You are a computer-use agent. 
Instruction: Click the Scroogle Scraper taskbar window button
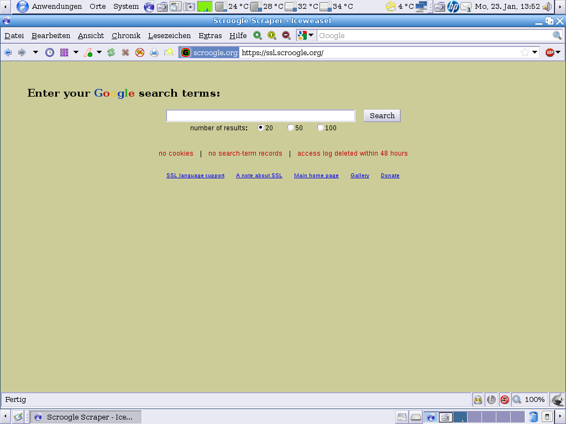click(x=86, y=417)
